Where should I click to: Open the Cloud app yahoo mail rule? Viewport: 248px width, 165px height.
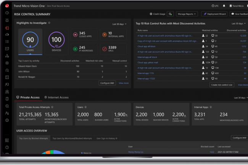pyautogui.click(x=147, y=62)
